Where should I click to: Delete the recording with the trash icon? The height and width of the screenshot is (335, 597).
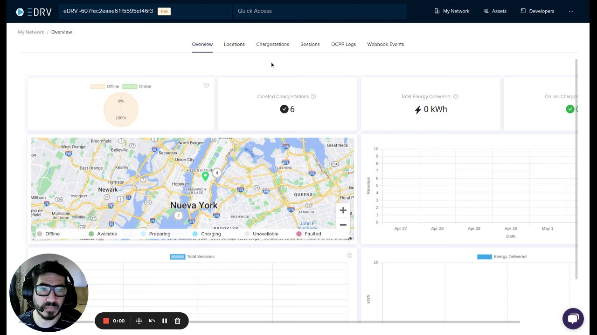tap(177, 321)
